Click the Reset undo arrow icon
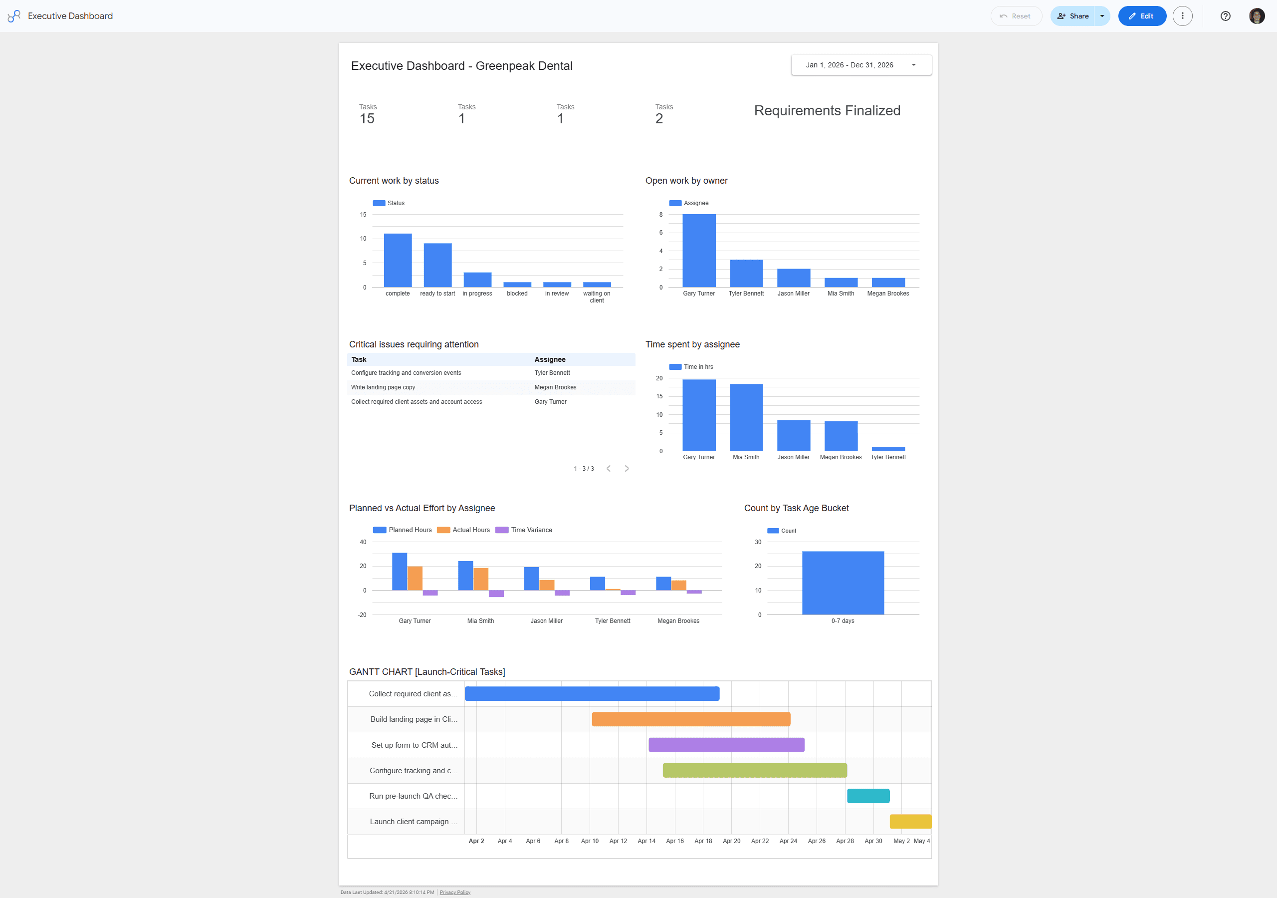The image size is (1277, 898). click(1005, 15)
